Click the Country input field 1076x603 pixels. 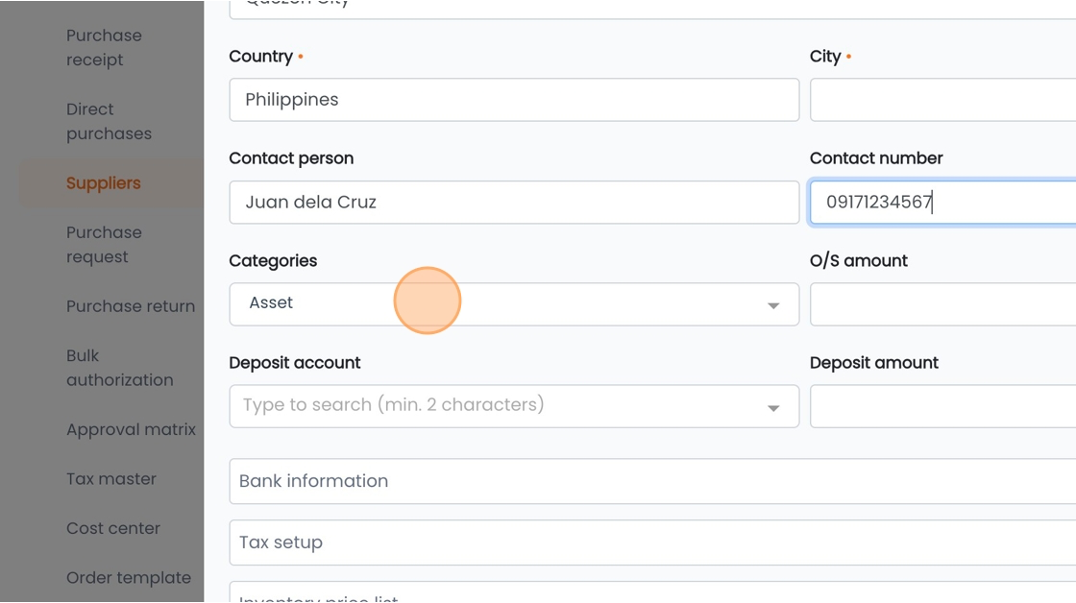(514, 100)
